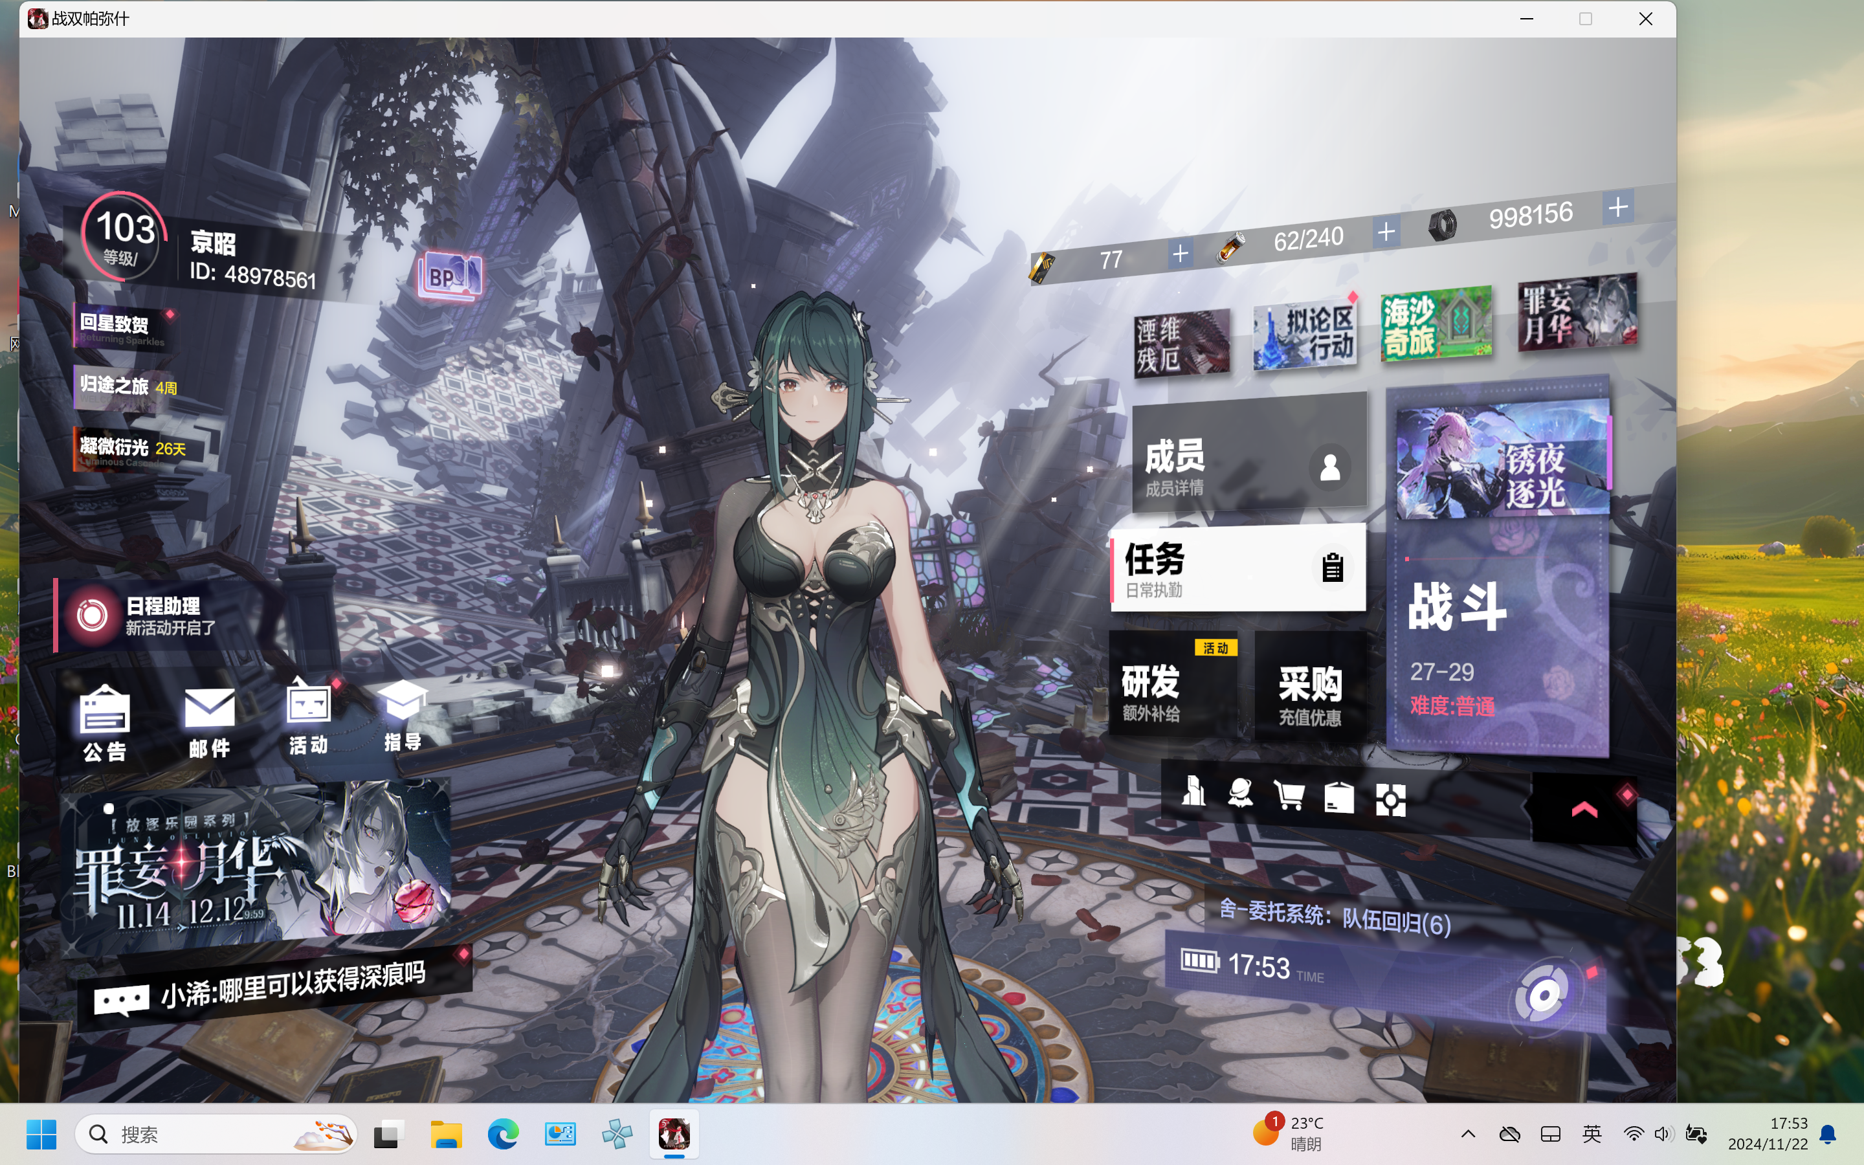This screenshot has height=1165, width=1864.
Task: Open the crosshair square icon in bottom bar
Action: 1390,801
